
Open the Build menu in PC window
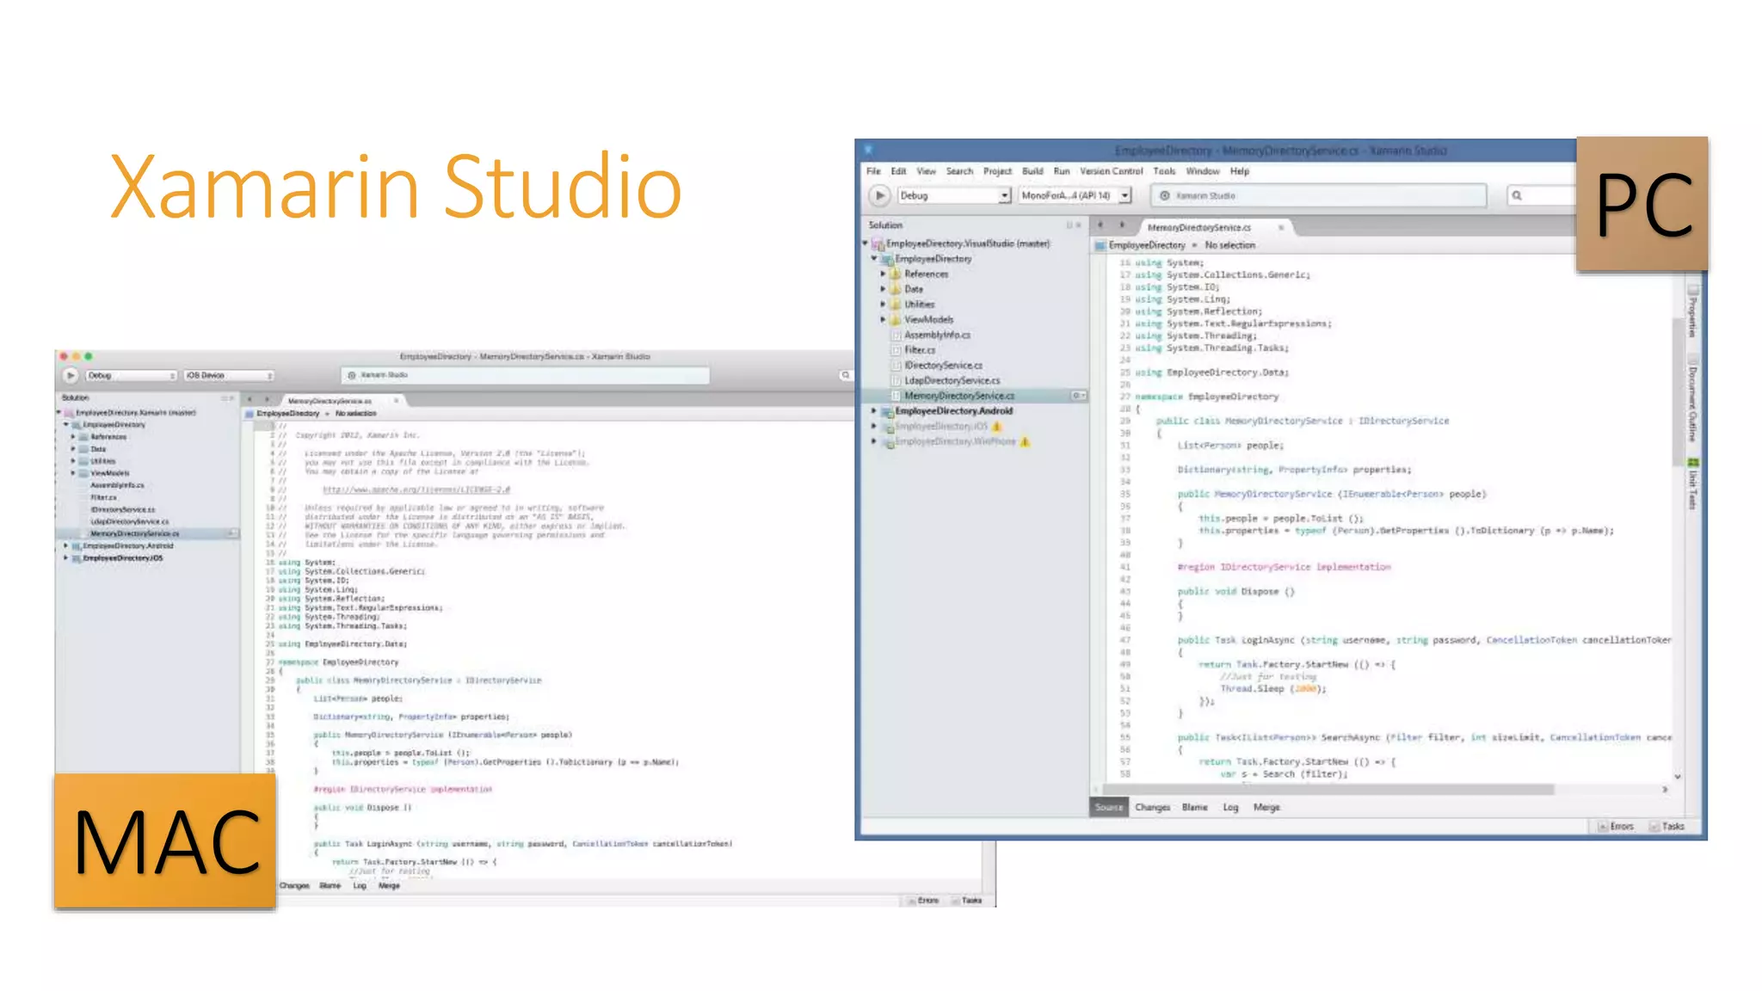1032,171
